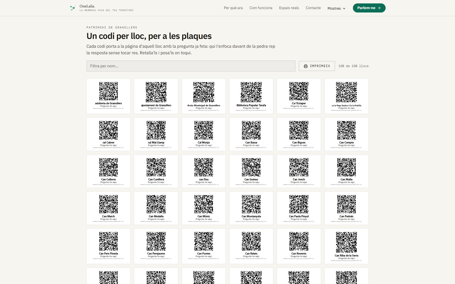
Task: Open Can Jonch QR card
Action: (299, 171)
